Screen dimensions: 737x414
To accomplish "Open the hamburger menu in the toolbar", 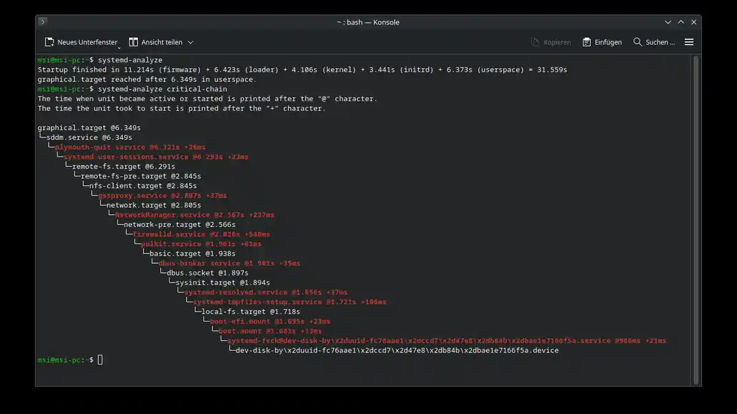I will (x=689, y=42).
